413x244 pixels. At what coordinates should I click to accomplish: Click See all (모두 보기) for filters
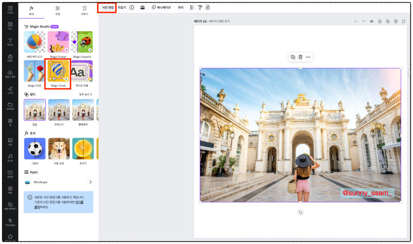[86, 94]
